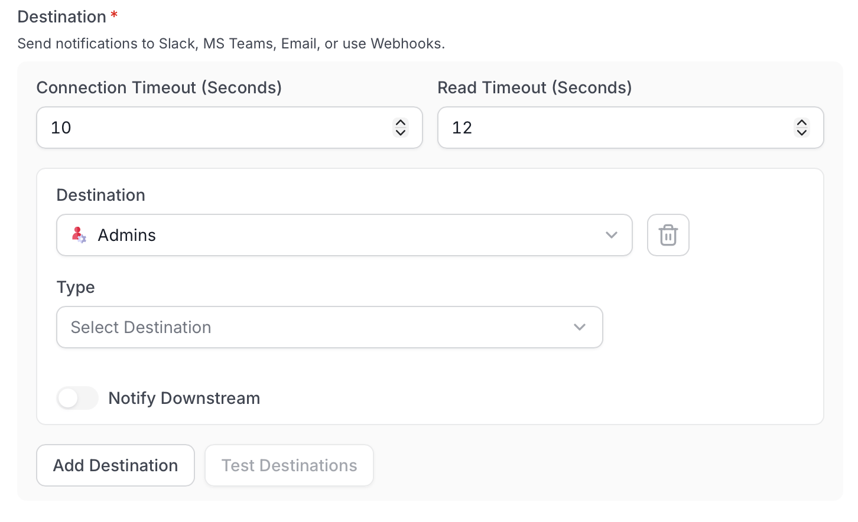Click the chevron in the Type dropdown
The height and width of the screenshot is (522, 858).
coord(580,327)
